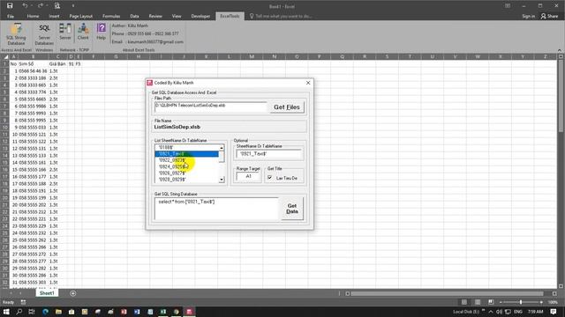Click sheet list scroll up arrow

(222, 148)
